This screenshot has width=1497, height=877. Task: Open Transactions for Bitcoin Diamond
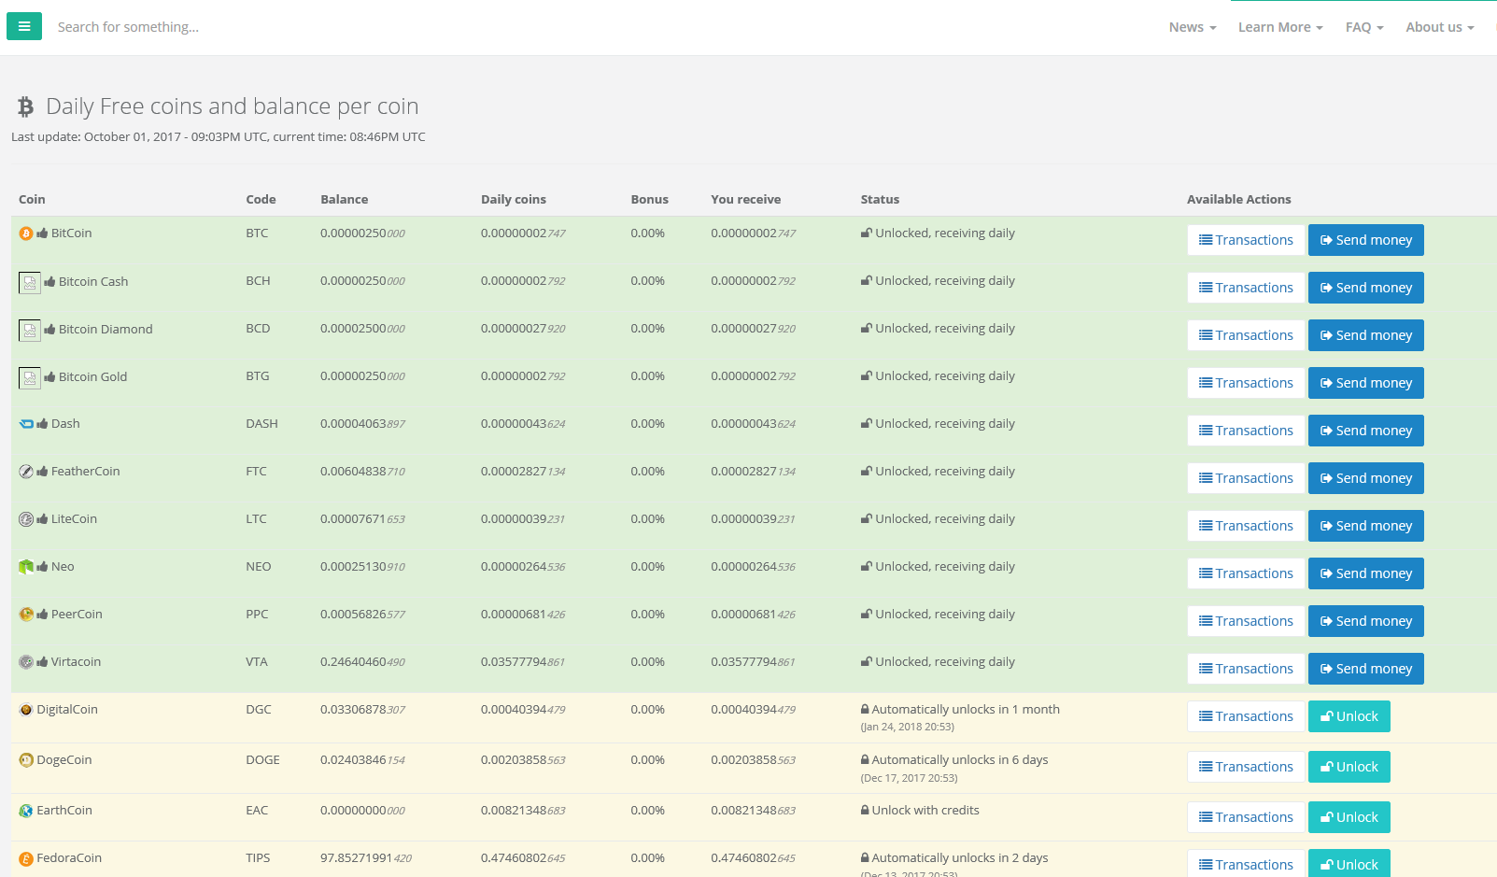1246,335
